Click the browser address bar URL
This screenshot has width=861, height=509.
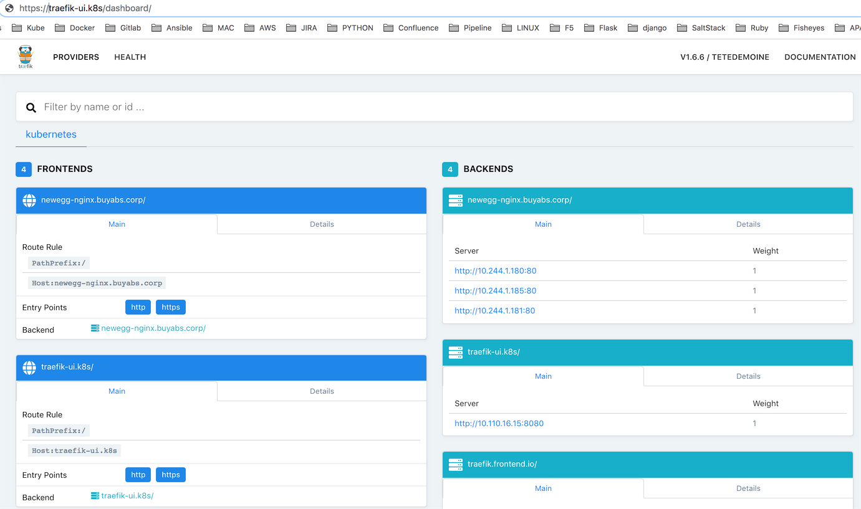point(85,8)
